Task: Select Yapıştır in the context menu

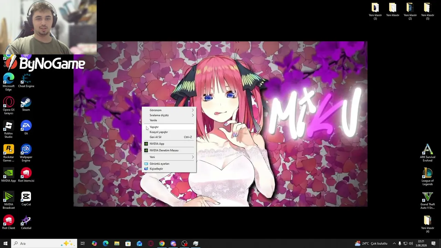Action: [169, 127]
